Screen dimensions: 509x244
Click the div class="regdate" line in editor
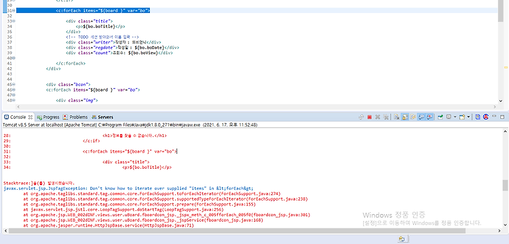pyautogui.click(x=122, y=47)
